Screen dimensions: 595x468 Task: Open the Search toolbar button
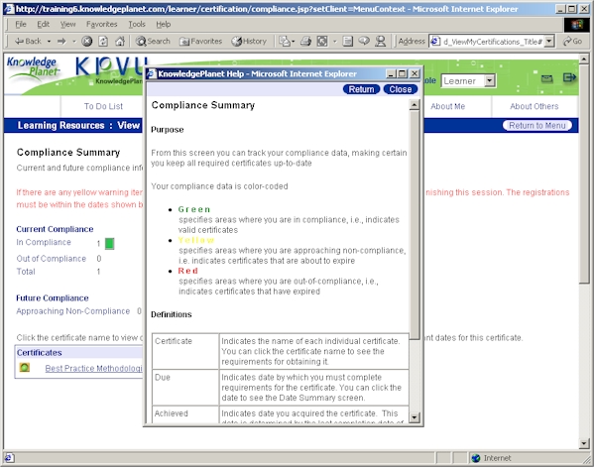pos(153,41)
